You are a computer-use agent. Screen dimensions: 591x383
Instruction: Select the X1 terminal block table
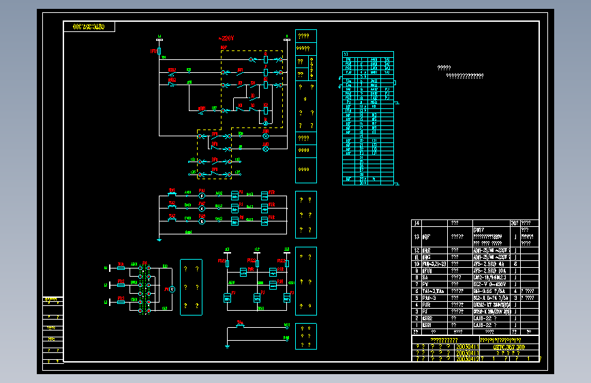[368, 119]
